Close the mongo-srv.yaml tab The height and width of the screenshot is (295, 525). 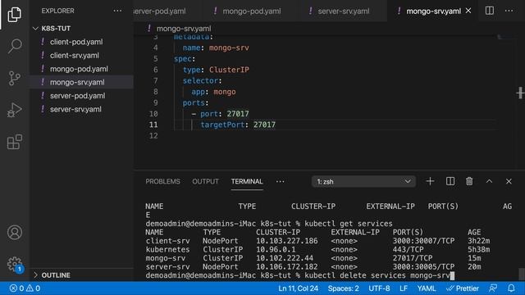click(468, 11)
